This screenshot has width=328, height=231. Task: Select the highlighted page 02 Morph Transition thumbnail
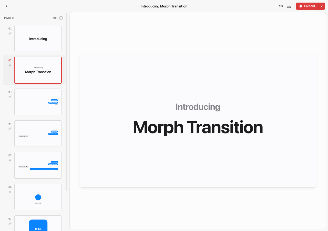(38, 70)
